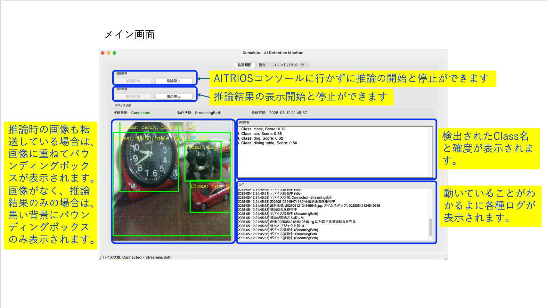Select detection row 'Class: car, Score: 0.65'
This screenshot has height=308, width=547.
click(259, 134)
